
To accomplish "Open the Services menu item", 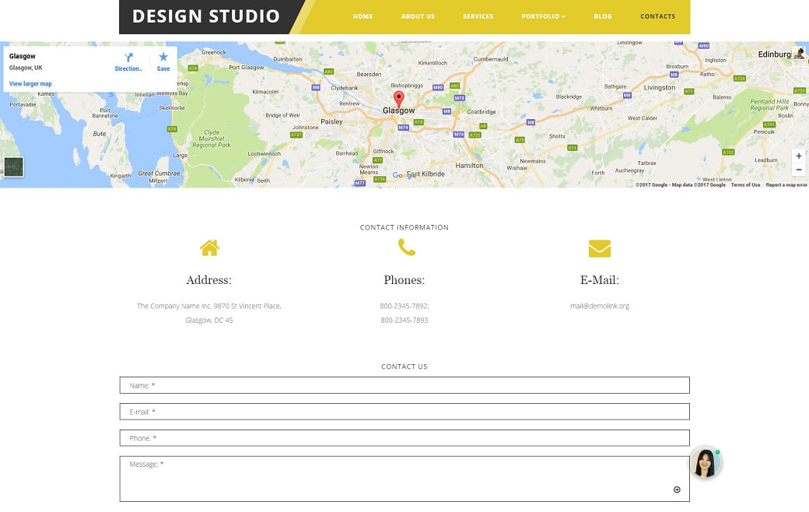I will 478,16.
